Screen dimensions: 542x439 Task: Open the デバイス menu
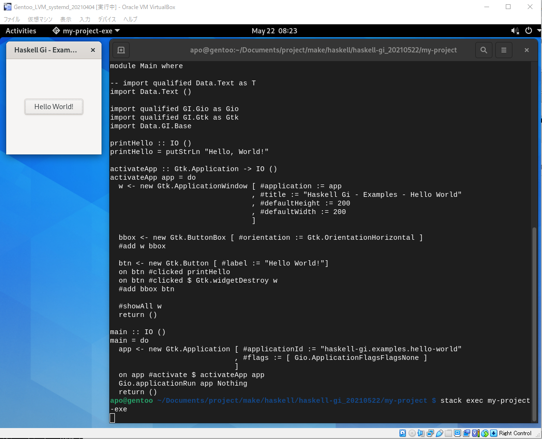pos(107,20)
